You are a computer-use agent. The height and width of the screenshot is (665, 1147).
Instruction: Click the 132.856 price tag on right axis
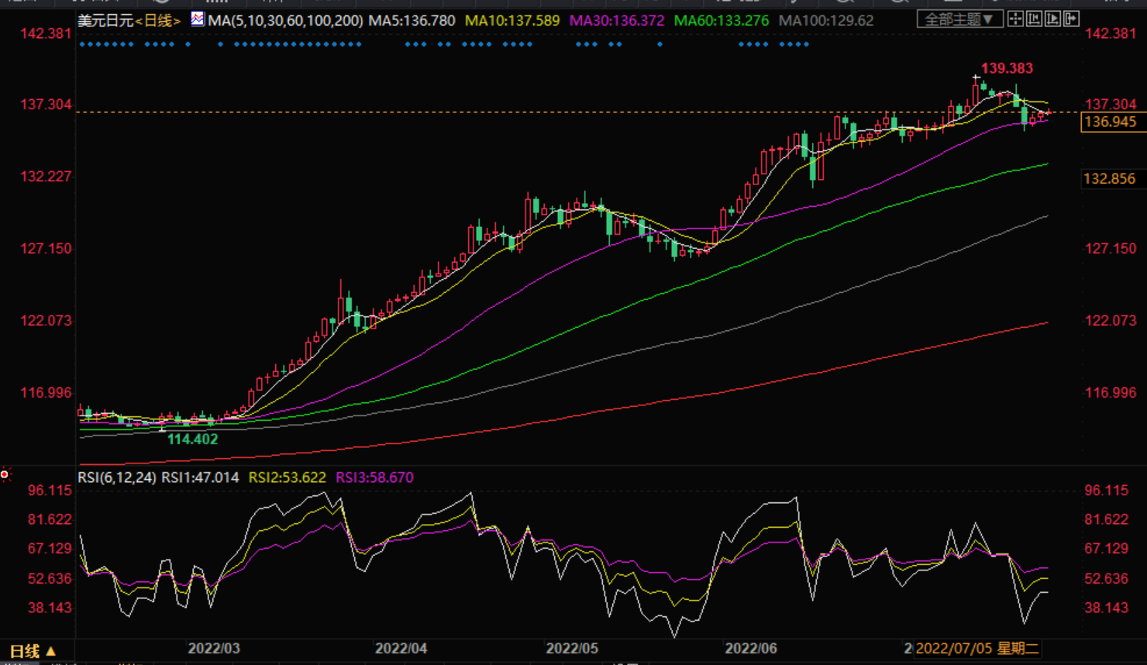1109,179
